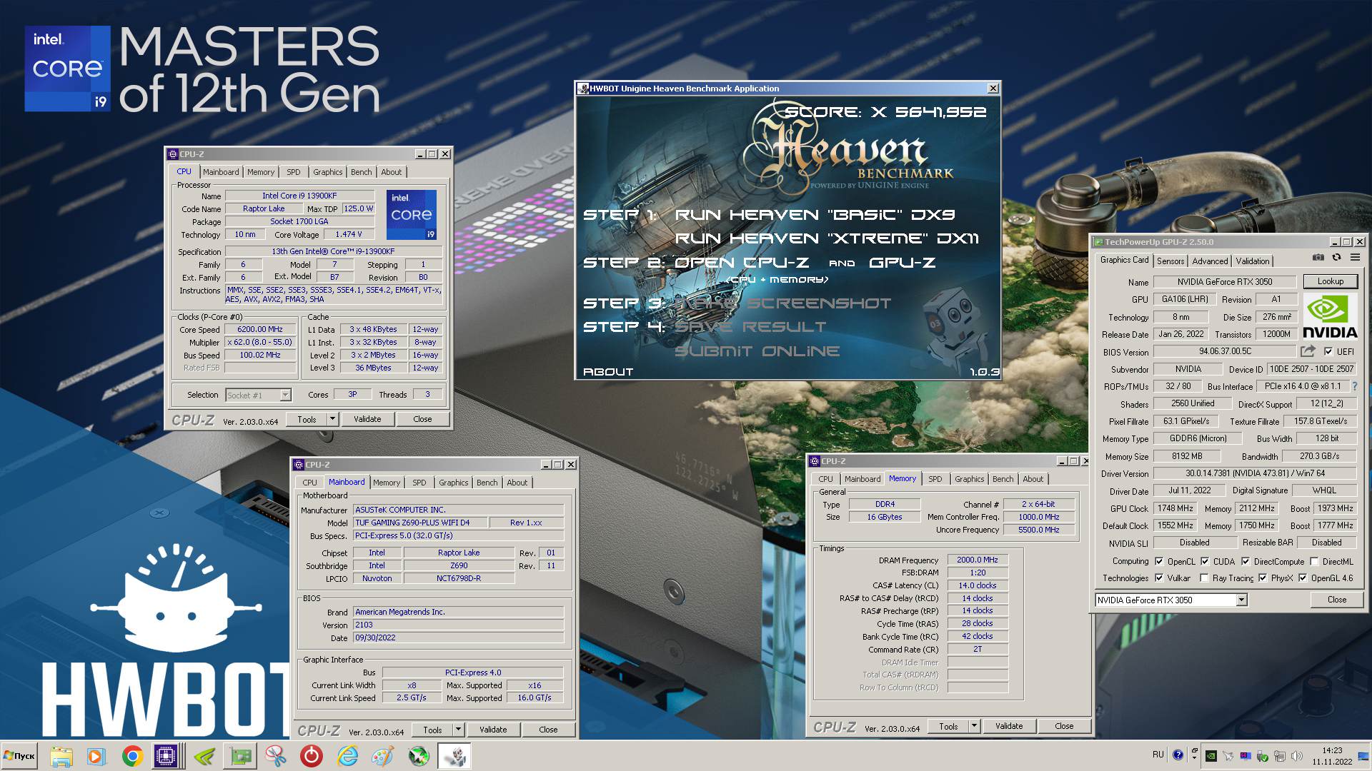The width and height of the screenshot is (1372, 771).
Task: Toggle the CUDA checkbox
Action: [1205, 561]
